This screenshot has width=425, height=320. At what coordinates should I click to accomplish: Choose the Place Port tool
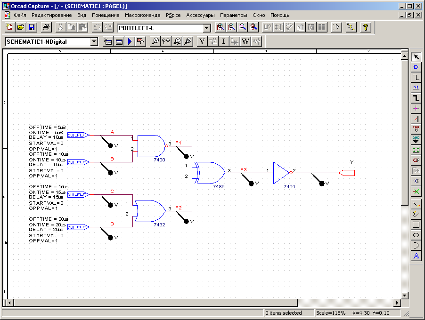pos(416,160)
